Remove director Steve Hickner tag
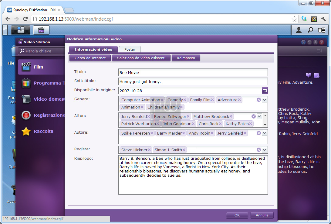 (149, 150)
